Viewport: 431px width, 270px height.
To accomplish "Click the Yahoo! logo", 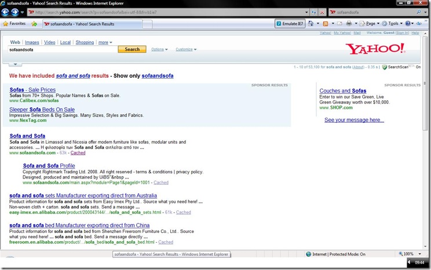I will 375,49.
